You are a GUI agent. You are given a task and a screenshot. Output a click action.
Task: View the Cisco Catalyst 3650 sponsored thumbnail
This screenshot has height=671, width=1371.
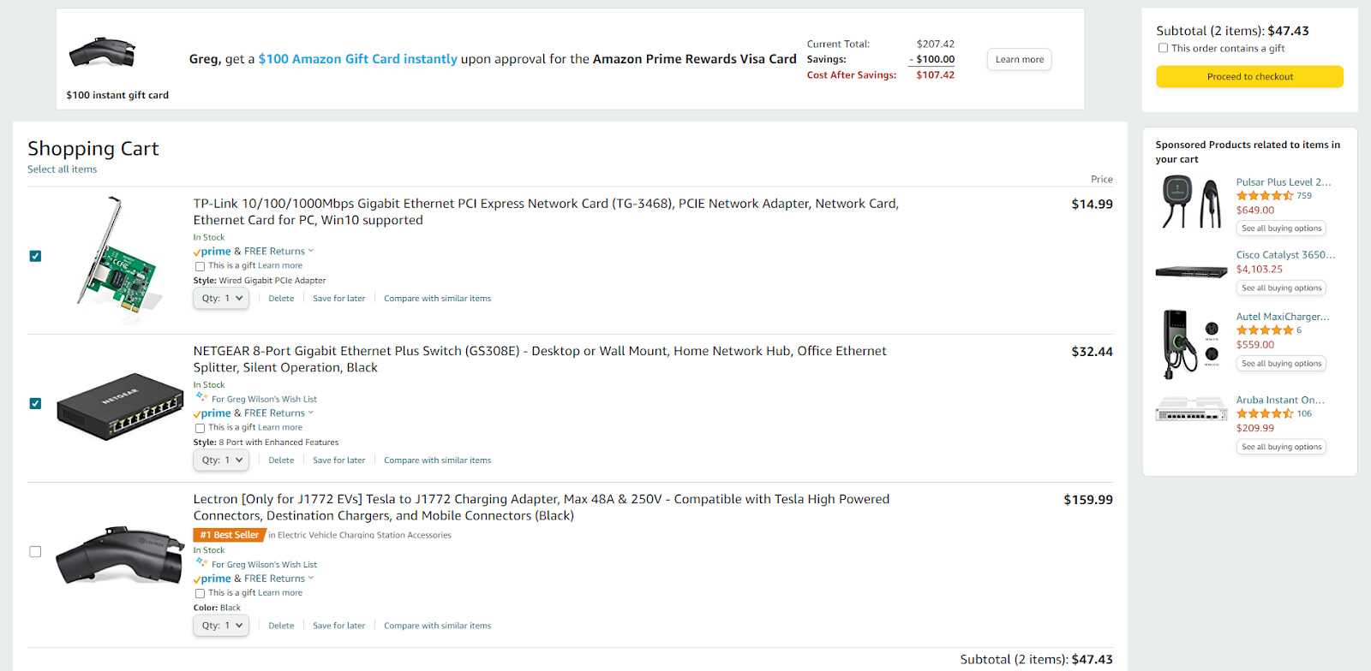click(1191, 272)
